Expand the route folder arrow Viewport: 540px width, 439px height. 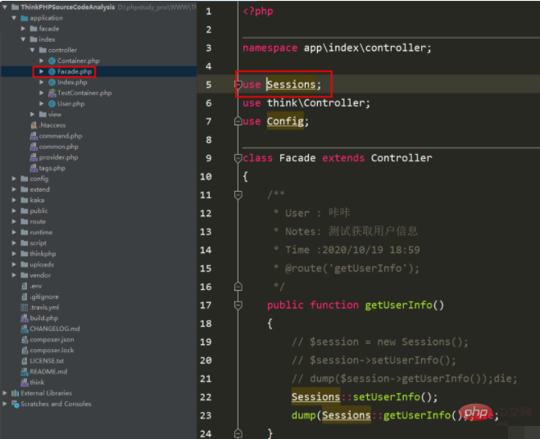14,221
